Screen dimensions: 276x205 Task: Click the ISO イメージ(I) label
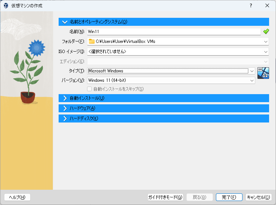click(x=71, y=52)
